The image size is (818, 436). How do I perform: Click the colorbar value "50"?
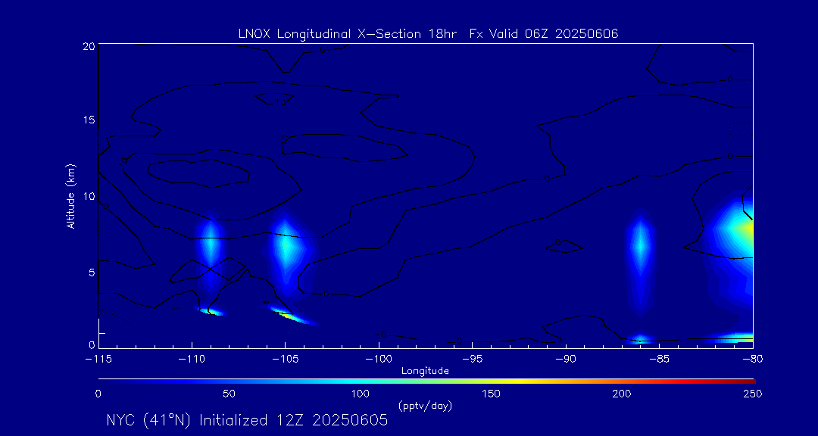coord(229,394)
